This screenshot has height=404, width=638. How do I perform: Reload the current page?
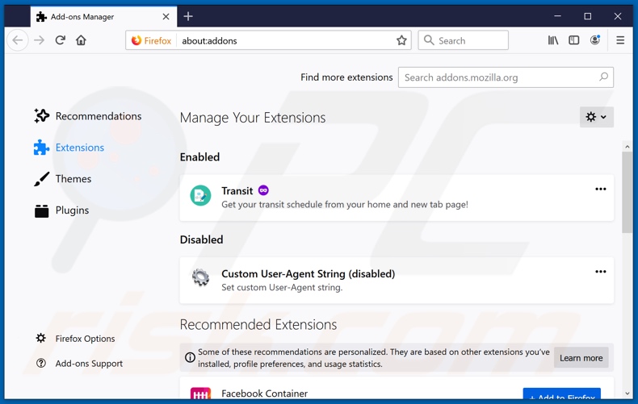coord(60,40)
